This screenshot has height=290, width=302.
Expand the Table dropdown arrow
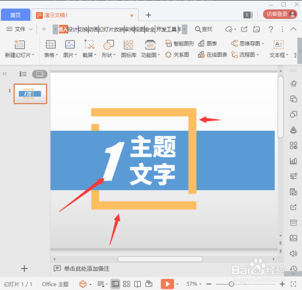57,54
